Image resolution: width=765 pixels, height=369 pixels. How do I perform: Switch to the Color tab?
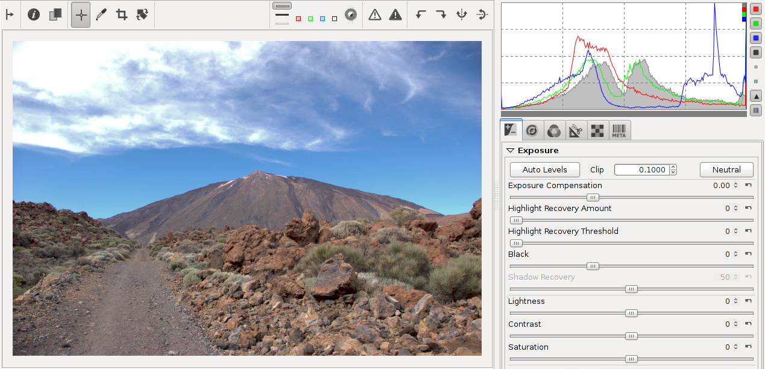point(554,130)
